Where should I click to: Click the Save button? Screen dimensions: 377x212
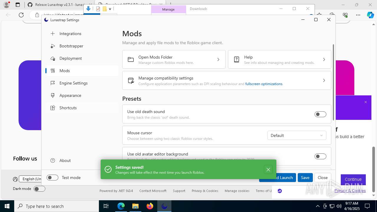click(305, 178)
